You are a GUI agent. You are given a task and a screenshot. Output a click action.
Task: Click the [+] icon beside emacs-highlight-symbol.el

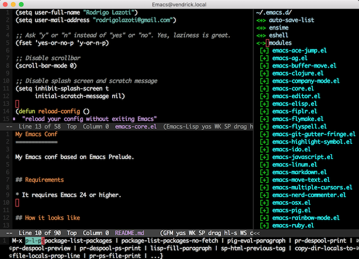264,142
